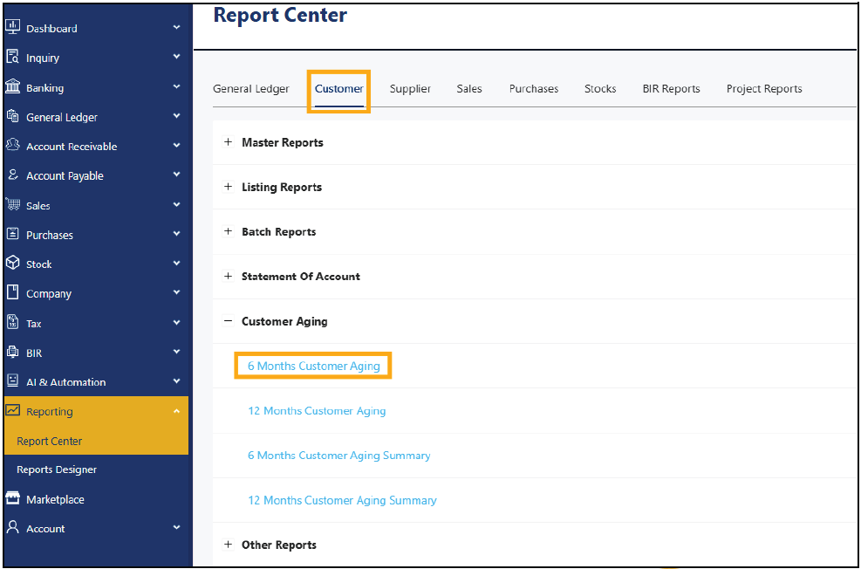Expand Listing Reports with plus icon
This screenshot has width=861, height=569.
[228, 187]
